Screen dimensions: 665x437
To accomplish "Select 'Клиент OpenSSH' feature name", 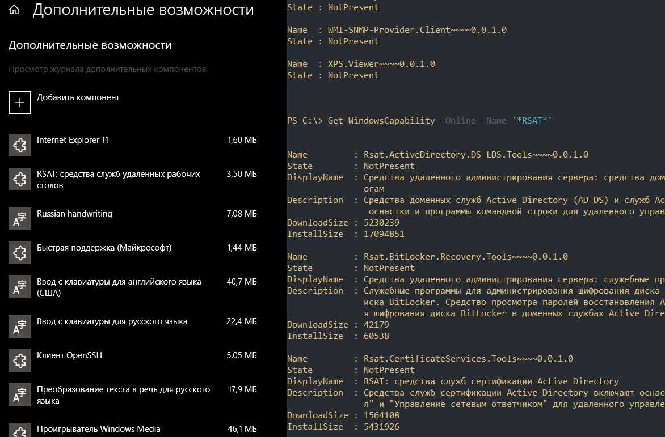I will [x=69, y=355].
